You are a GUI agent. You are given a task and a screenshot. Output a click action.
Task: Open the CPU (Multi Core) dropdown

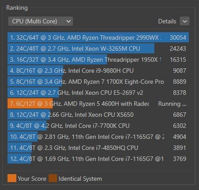[x=40, y=21]
